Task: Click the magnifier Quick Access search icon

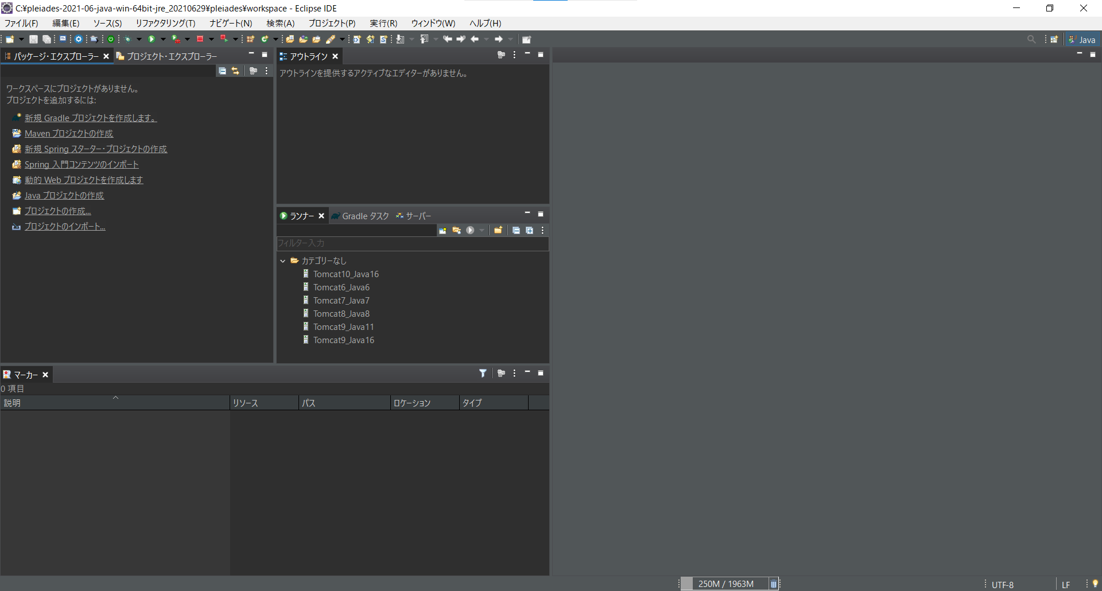Action: pos(1031,39)
